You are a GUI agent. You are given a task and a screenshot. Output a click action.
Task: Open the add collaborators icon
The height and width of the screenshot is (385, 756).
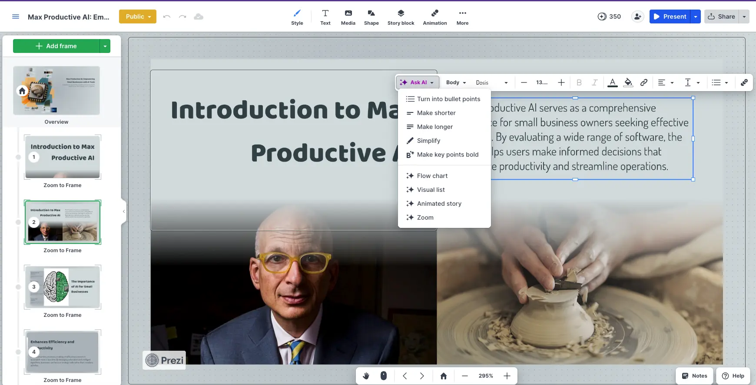[x=637, y=16]
